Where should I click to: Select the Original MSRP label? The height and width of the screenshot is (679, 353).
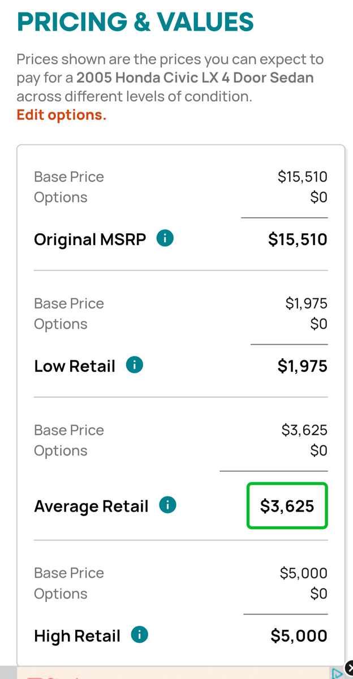click(x=90, y=239)
